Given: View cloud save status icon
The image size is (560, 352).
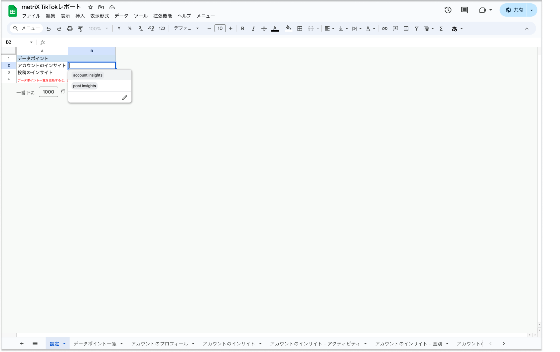Looking at the screenshot, I should (112, 7).
